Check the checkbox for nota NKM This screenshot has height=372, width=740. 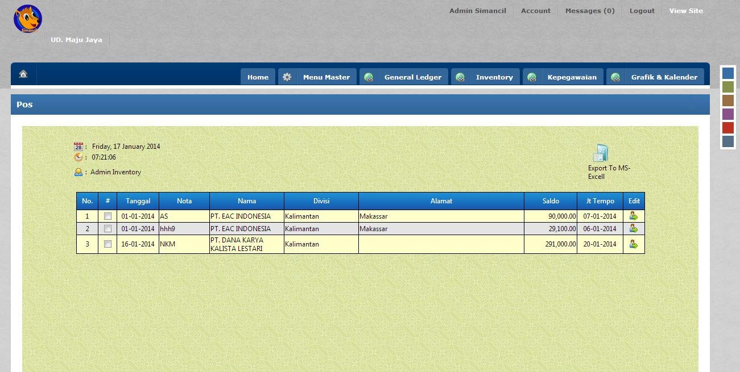[x=108, y=244]
